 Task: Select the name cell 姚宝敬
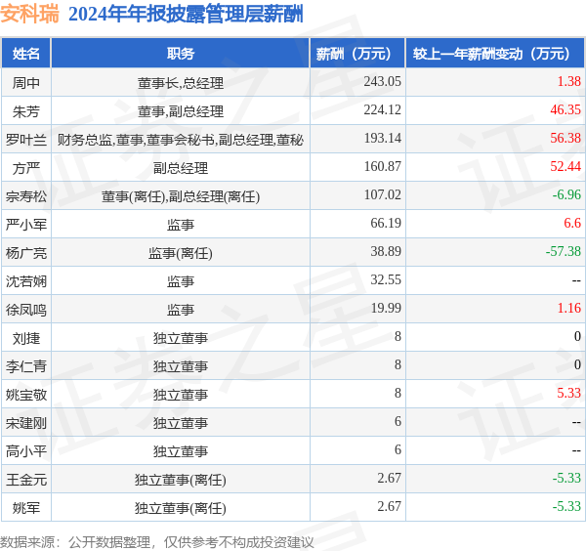coord(25,395)
